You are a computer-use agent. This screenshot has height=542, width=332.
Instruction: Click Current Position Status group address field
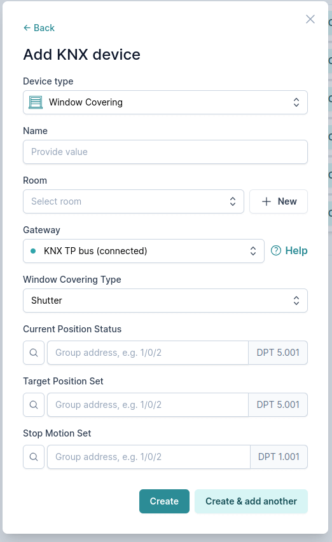pos(148,353)
